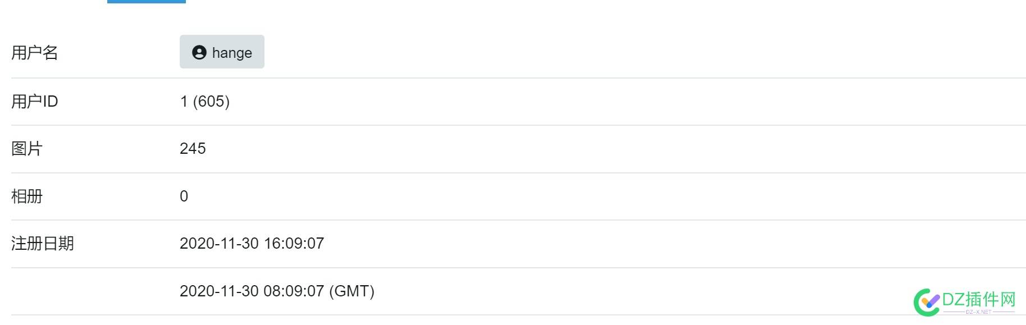Click the user avatar icon beside hange
Viewport: 1026px width, 325px height.
(199, 52)
